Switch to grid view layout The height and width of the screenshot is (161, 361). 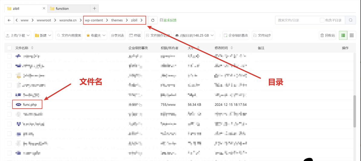coord(351,35)
